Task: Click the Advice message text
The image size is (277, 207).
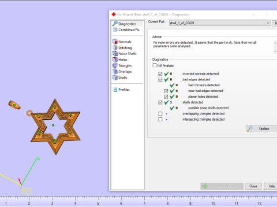Action: pos(205,44)
